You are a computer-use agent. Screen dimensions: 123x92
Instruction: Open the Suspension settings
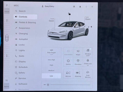tap(23, 28)
